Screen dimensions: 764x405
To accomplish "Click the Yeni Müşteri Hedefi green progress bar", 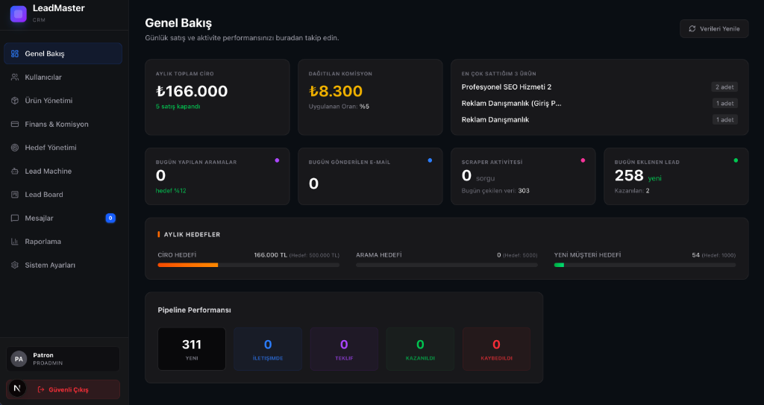I will [x=560, y=265].
